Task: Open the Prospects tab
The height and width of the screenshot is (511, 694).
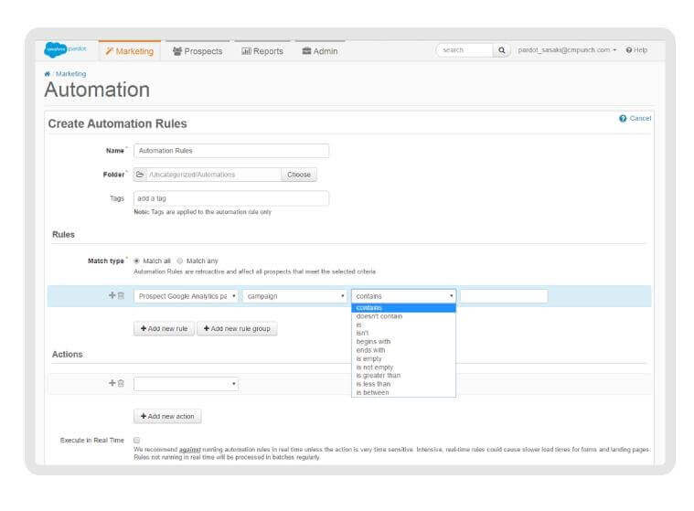Action: tap(197, 51)
